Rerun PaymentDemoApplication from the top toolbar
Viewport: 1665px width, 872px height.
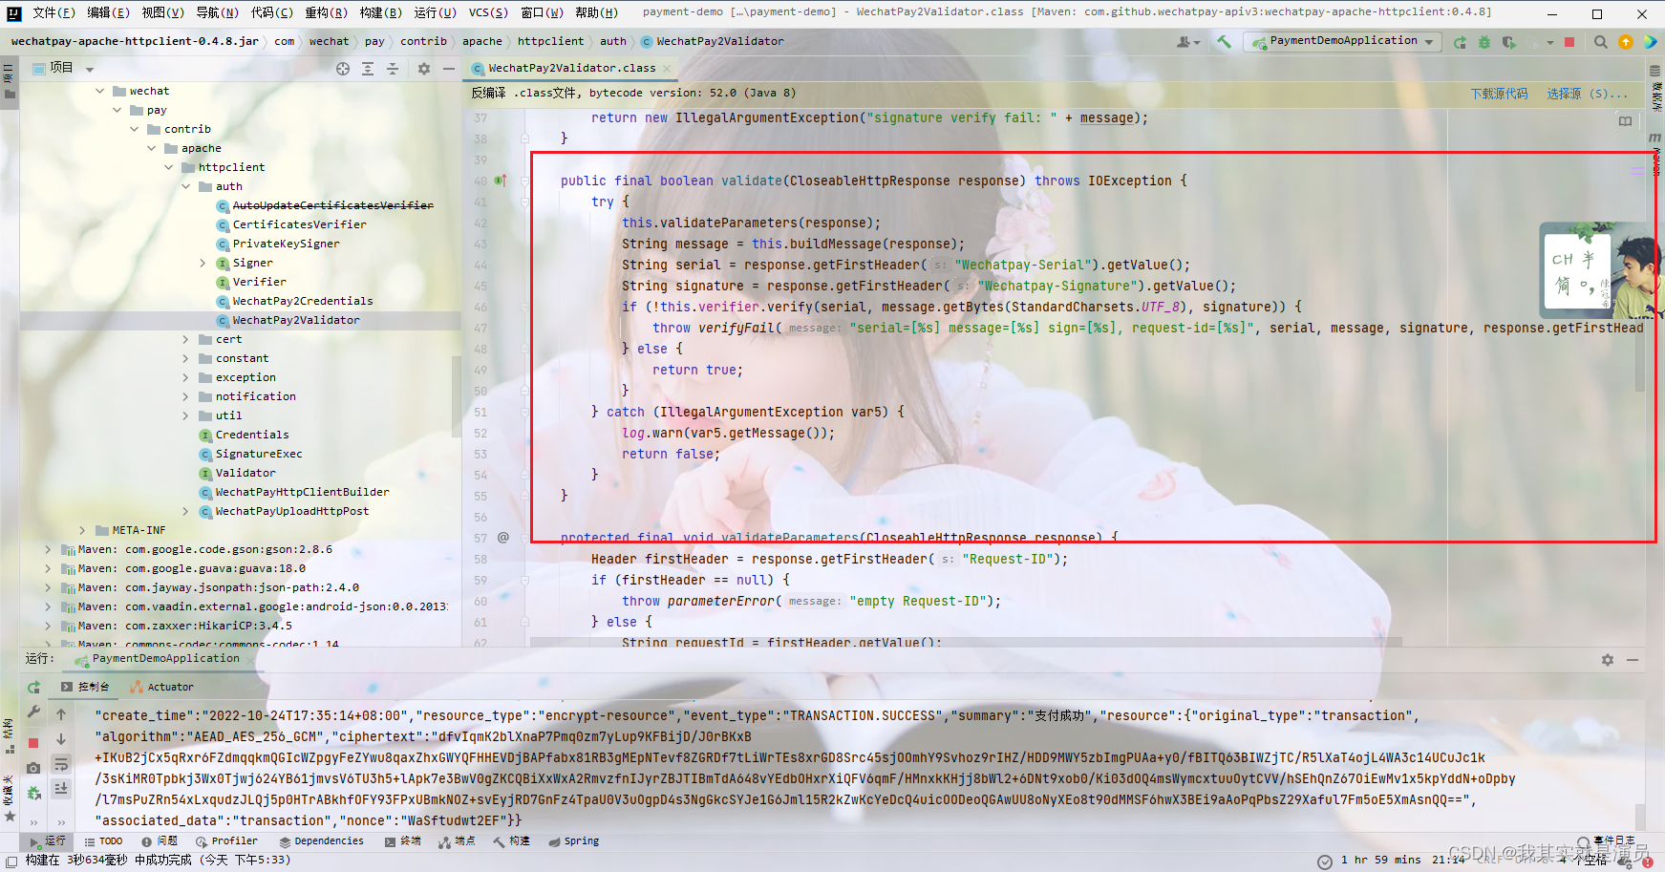pyautogui.click(x=1460, y=42)
